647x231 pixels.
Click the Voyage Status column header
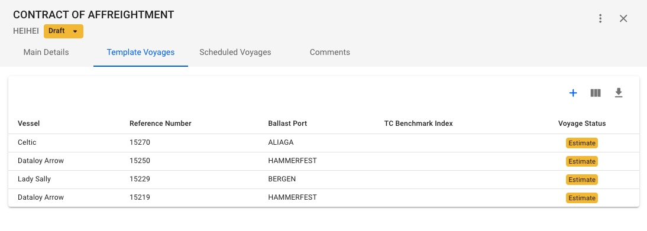point(582,123)
